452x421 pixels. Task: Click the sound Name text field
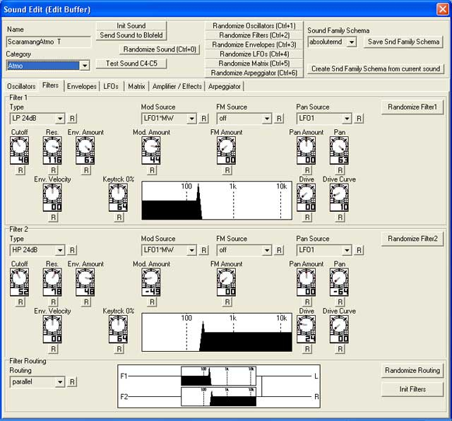(x=48, y=42)
